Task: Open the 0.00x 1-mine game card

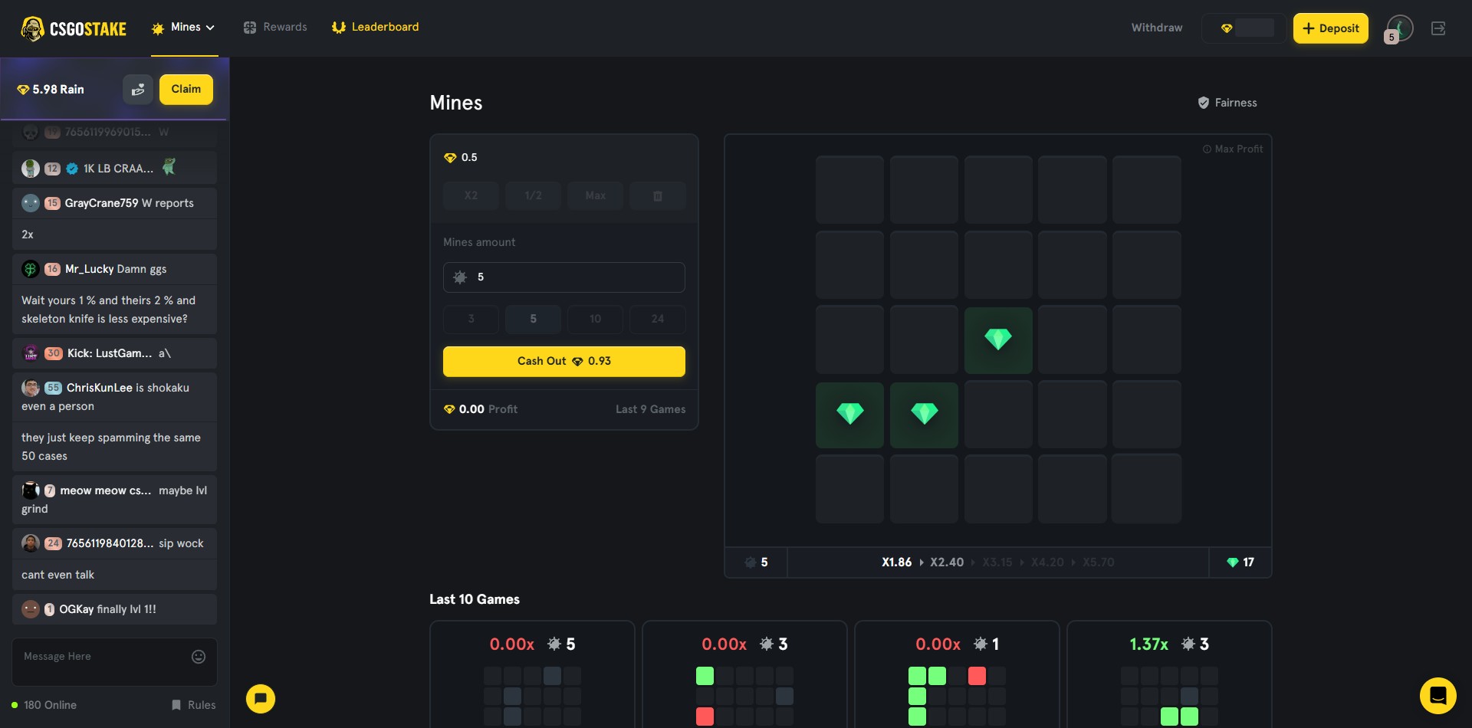Action: point(957,674)
